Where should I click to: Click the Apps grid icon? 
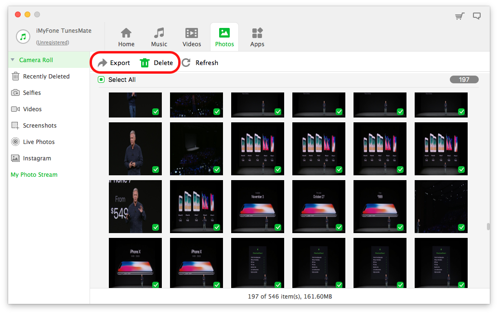tap(257, 33)
